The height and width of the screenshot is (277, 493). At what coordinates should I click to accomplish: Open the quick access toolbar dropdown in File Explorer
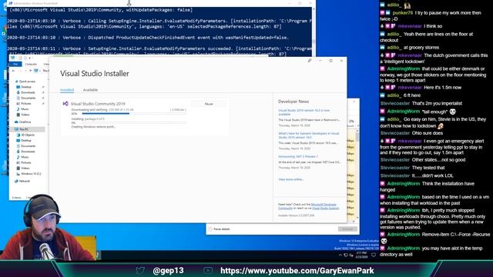30,58
